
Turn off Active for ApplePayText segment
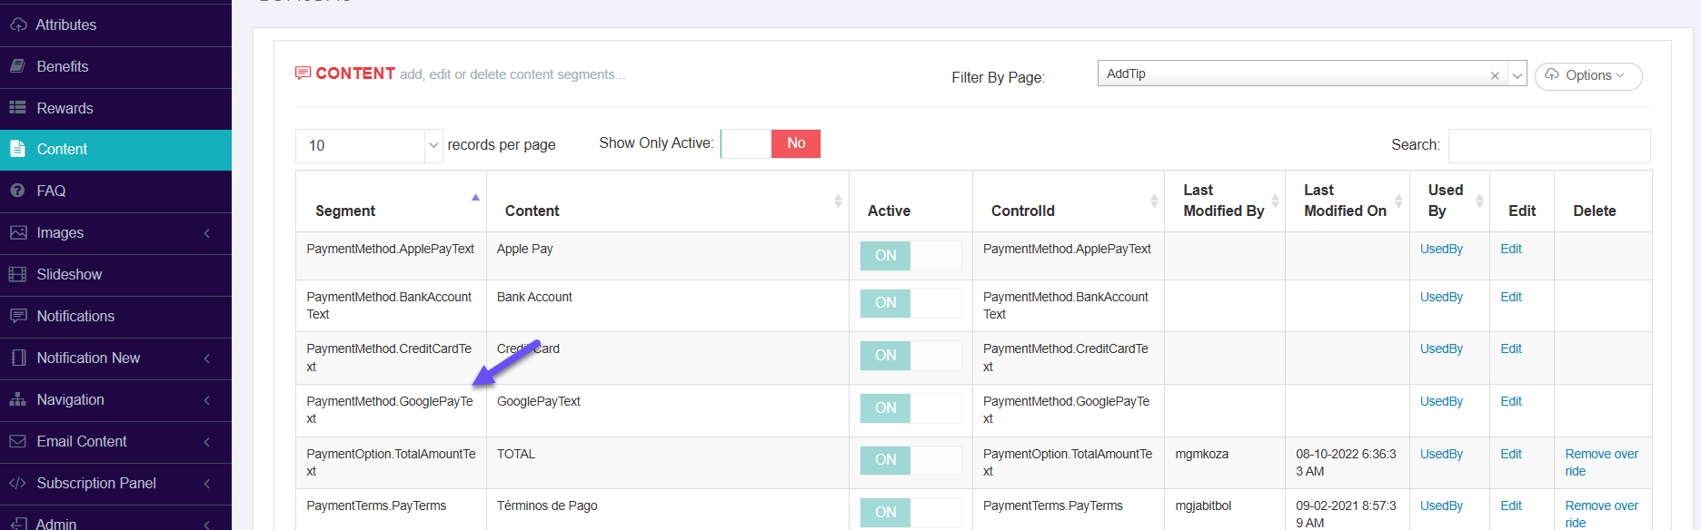tap(910, 256)
